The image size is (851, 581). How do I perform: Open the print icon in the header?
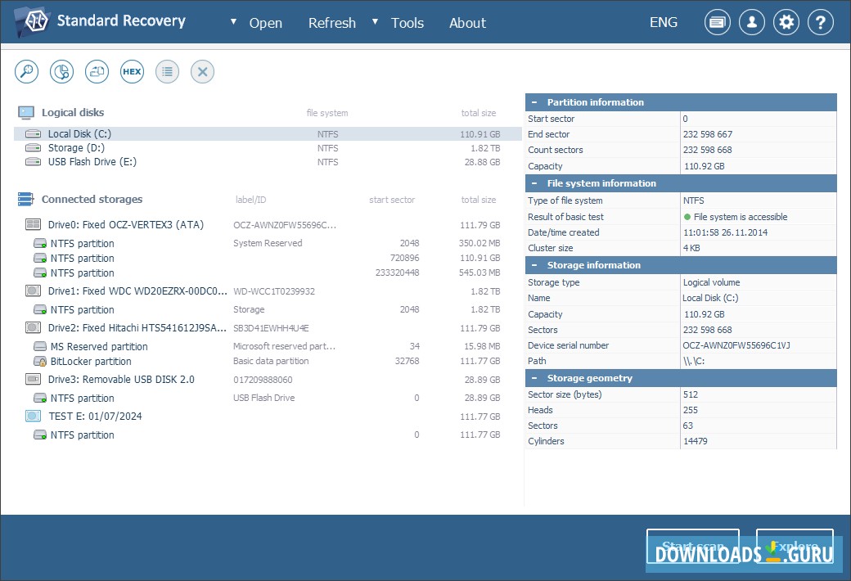(x=717, y=22)
